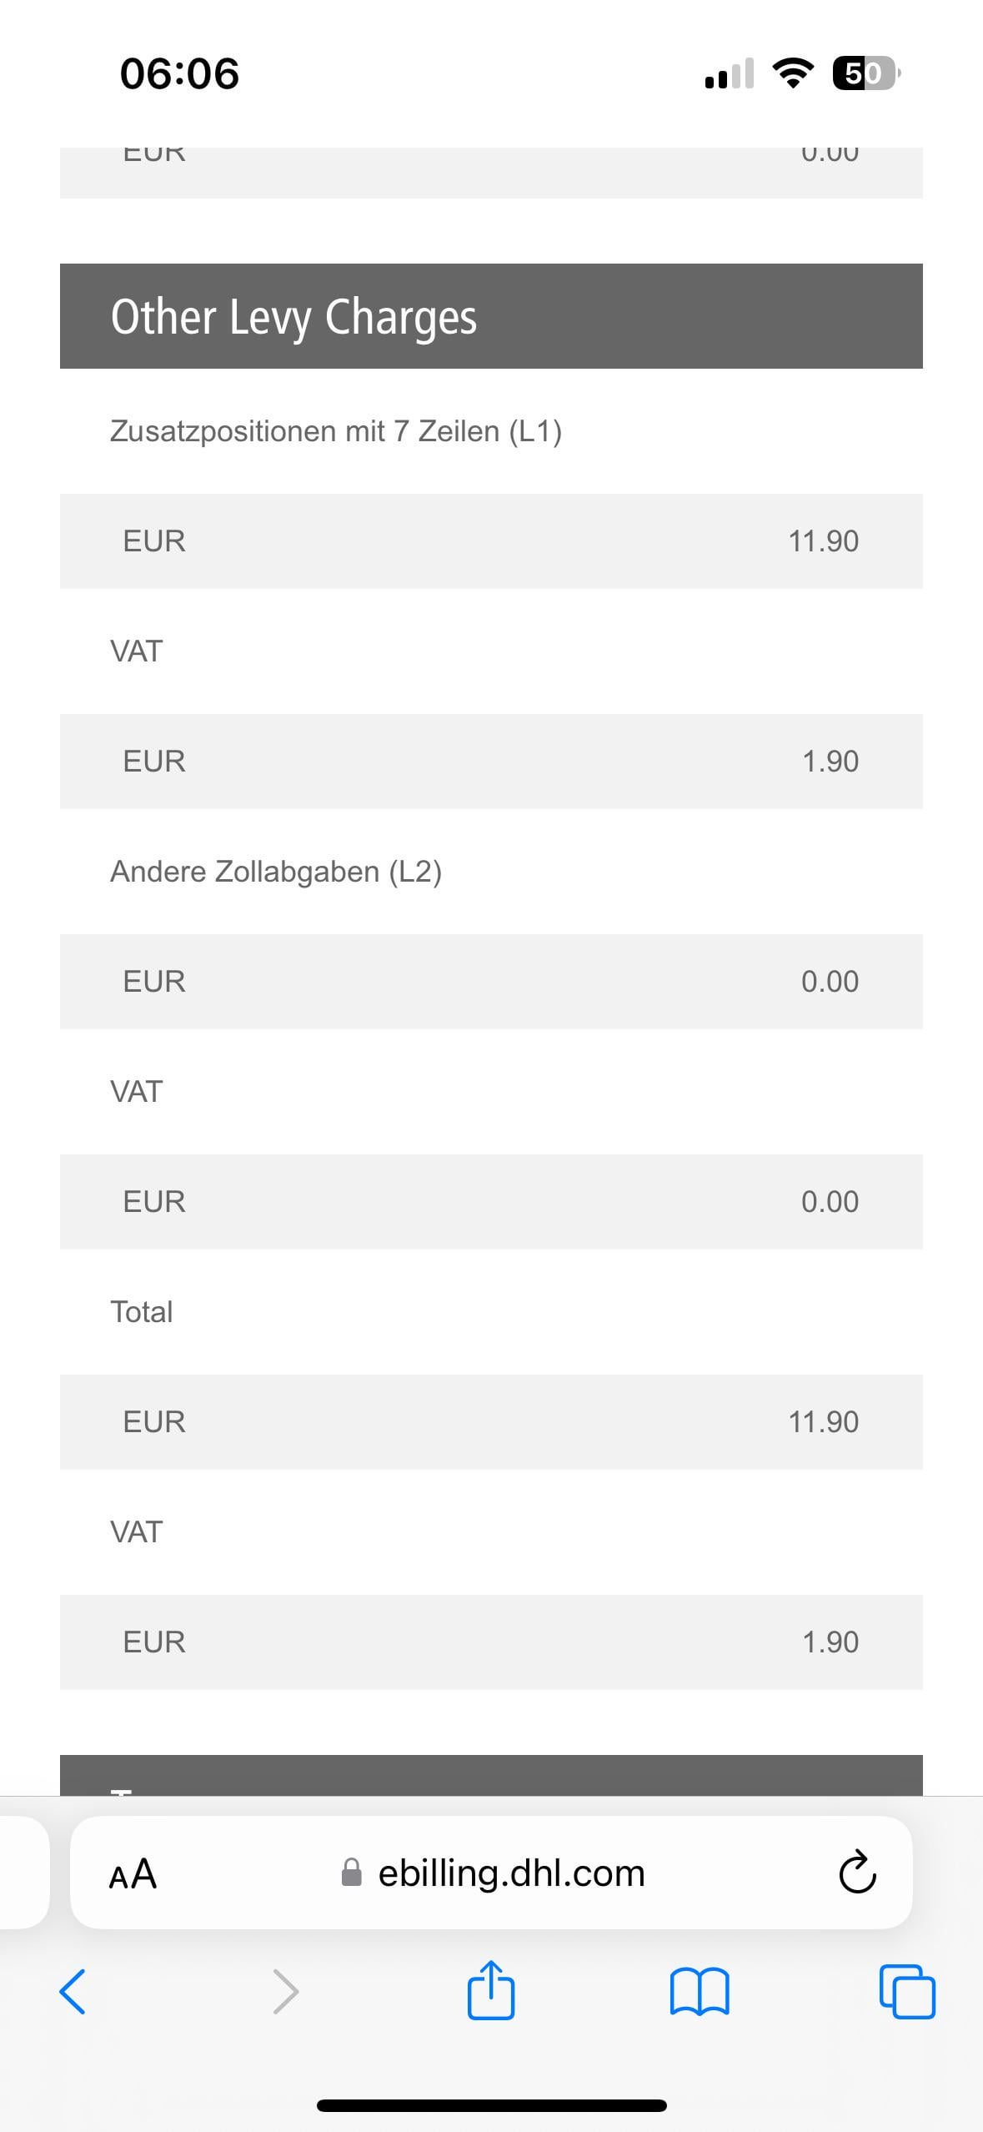983x2132 pixels.
Task: Tap the first 11.90 EUR amount row
Action: 491,541
